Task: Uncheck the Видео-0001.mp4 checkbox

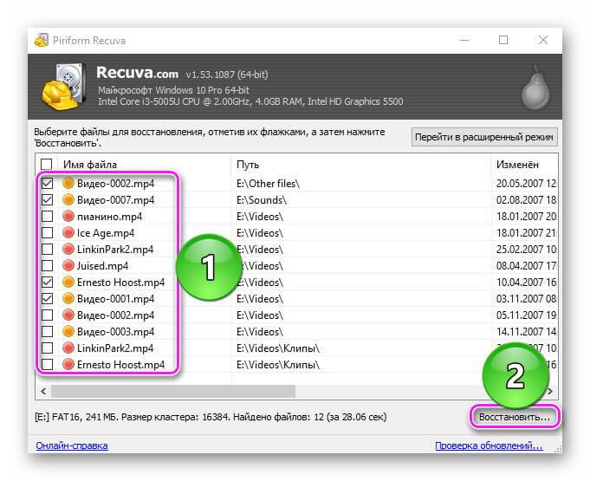Action: [x=47, y=298]
